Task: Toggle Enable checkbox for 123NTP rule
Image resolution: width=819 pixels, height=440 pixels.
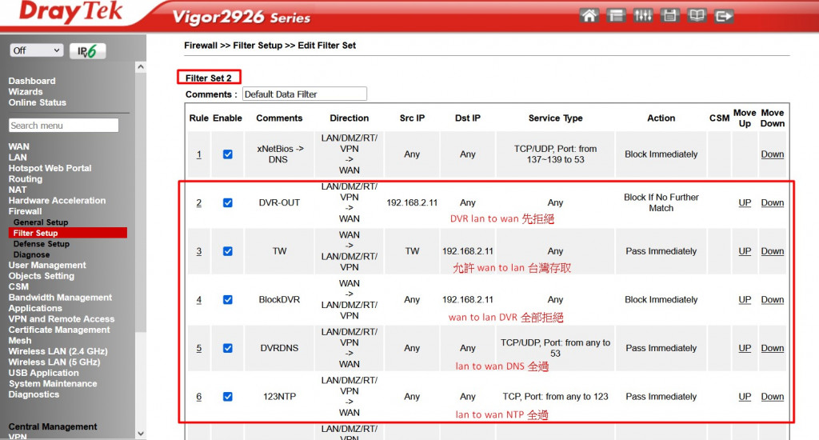Action: click(x=228, y=397)
